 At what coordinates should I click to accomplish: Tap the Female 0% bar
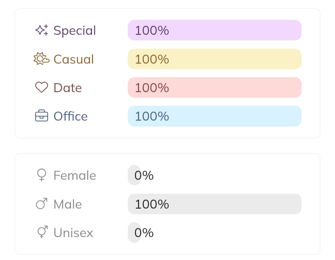coord(134,175)
